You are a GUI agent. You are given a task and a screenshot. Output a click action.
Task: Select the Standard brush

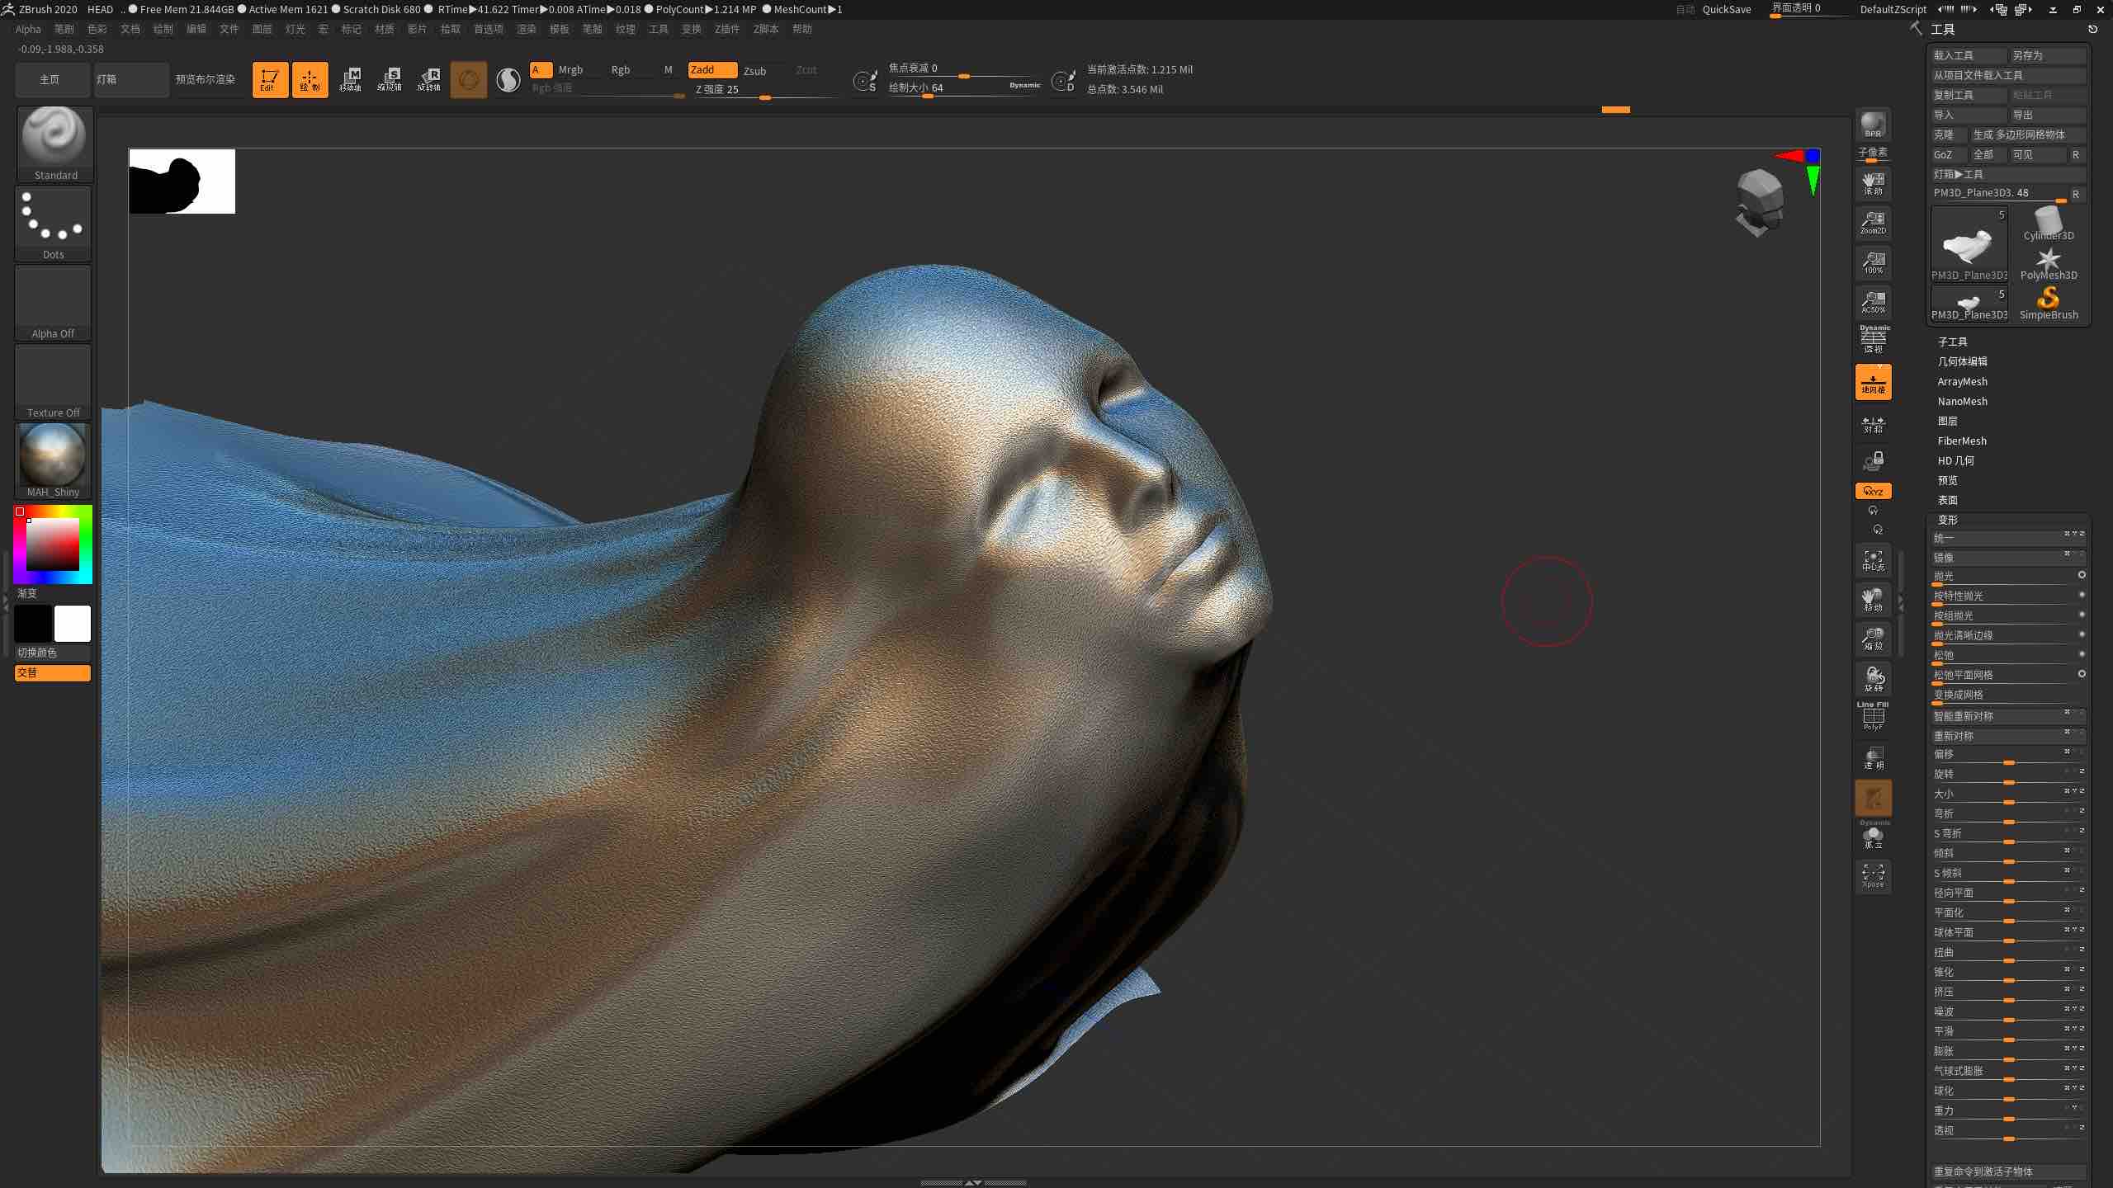click(54, 136)
